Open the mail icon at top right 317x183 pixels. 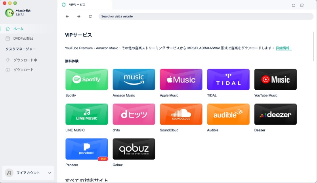click(294, 5)
